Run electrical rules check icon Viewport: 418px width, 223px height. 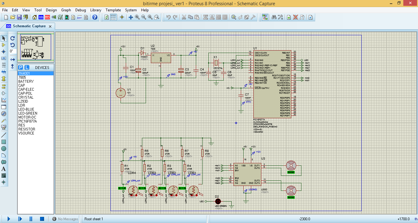pos(311,17)
